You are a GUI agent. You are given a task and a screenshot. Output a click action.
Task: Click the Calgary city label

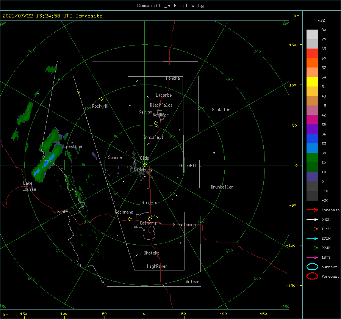pos(148,223)
